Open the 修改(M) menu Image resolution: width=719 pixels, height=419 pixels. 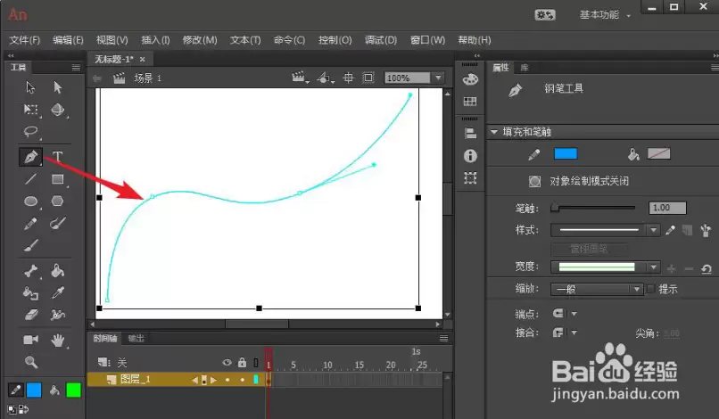[200, 40]
